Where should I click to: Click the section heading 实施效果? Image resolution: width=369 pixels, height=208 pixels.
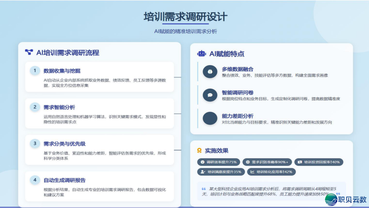coord(217,151)
